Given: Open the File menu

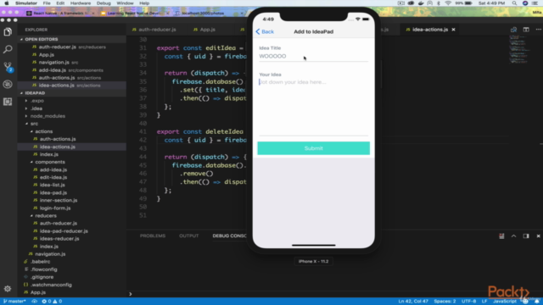Looking at the screenshot, I should [47, 3].
